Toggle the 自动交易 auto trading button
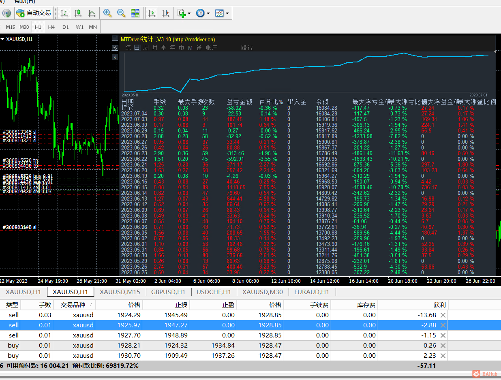Image resolution: width=501 pixels, height=380 pixels. point(34,13)
